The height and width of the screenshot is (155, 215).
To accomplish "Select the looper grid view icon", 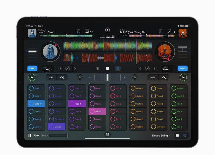I will [x=118, y=68].
